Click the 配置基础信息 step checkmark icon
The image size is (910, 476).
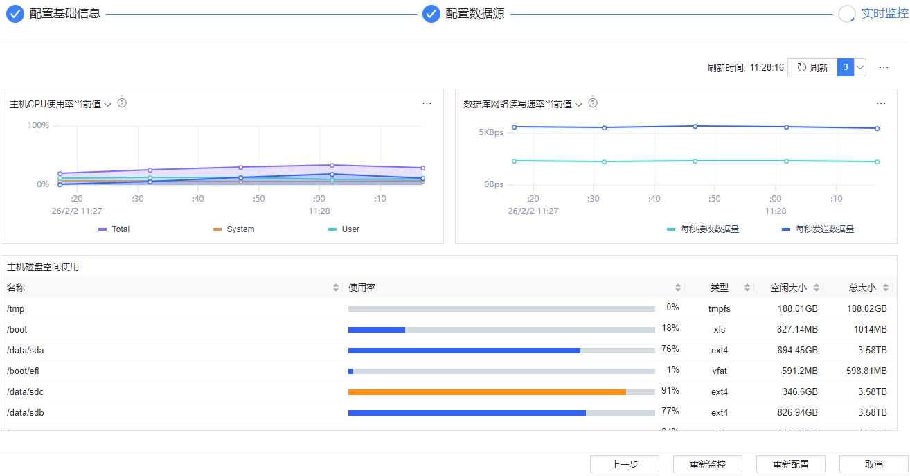15,14
